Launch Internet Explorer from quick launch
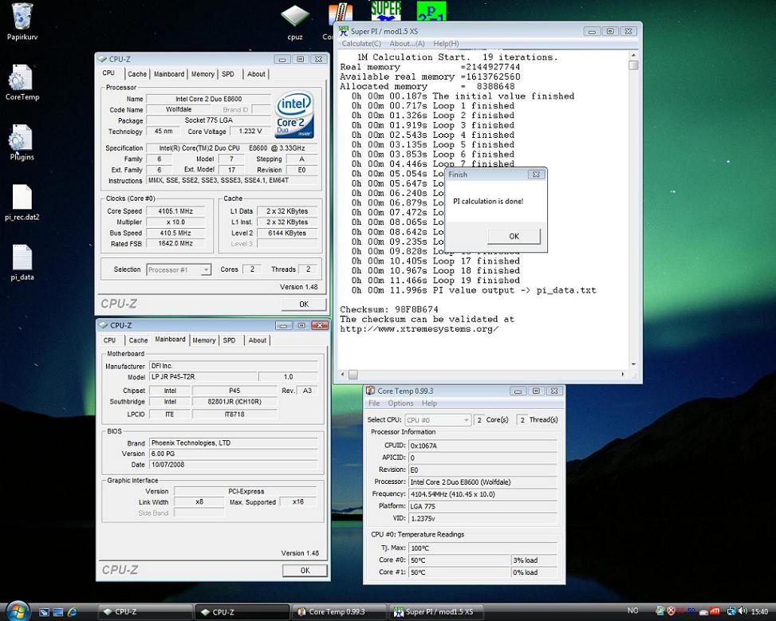The image size is (776, 621). coord(73,612)
